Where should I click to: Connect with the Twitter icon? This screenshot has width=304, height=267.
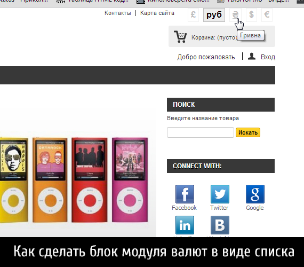click(220, 194)
